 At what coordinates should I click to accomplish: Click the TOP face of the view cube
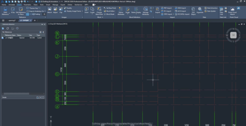[x=233, y=35]
